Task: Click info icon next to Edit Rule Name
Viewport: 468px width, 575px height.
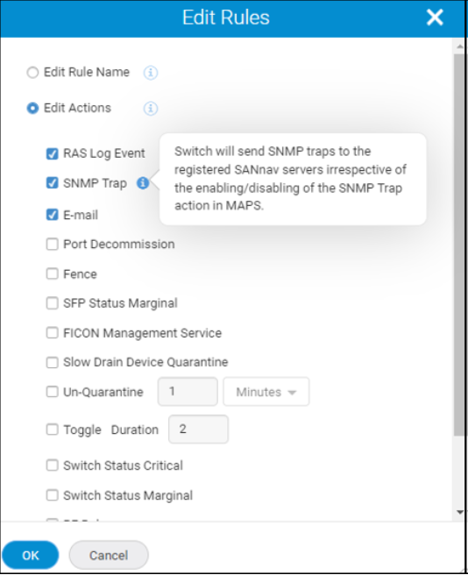Action: coord(151,73)
